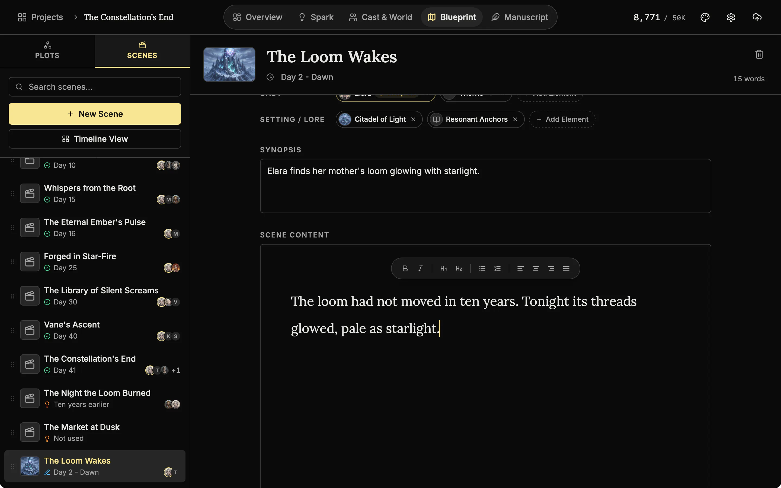The image size is (781, 488).
Task: Select the Scenes panel tab
Action: coord(142,51)
